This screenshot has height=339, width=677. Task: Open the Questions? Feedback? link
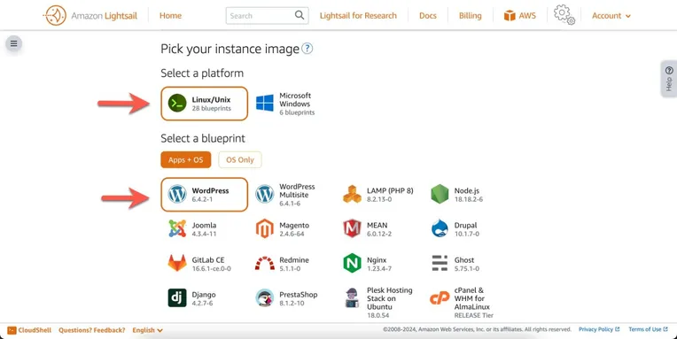(92, 330)
